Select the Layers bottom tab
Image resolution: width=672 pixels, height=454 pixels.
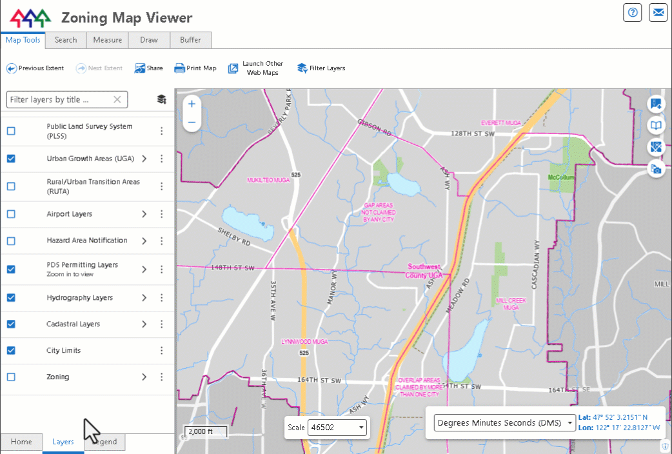pos(63,442)
